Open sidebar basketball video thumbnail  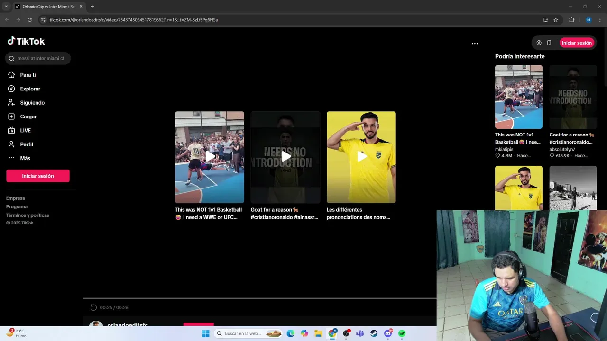pos(519,97)
